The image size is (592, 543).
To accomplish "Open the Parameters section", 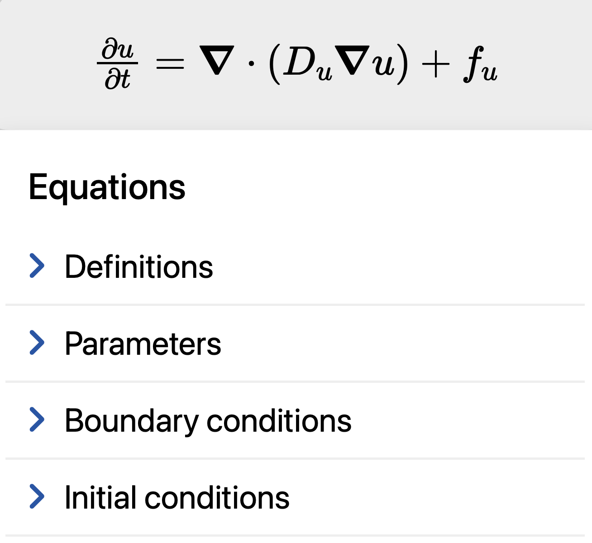I will click(143, 343).
